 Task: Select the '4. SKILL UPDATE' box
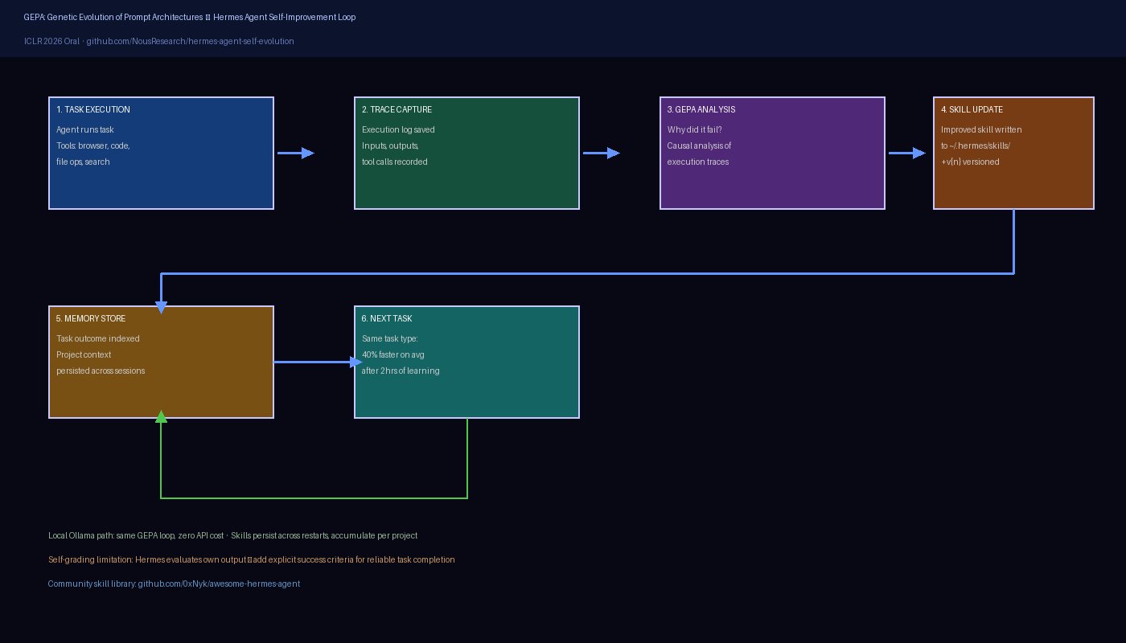[1013, 152]
